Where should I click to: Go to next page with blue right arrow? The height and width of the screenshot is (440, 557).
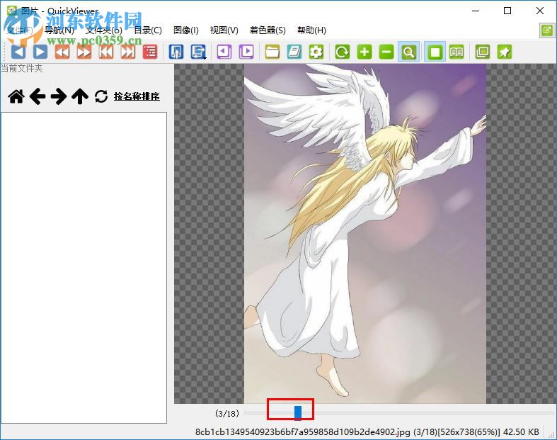(x=40, y=52)
